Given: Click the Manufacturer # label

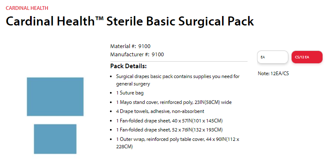Looking at the screenshot, I should [130, 55].
